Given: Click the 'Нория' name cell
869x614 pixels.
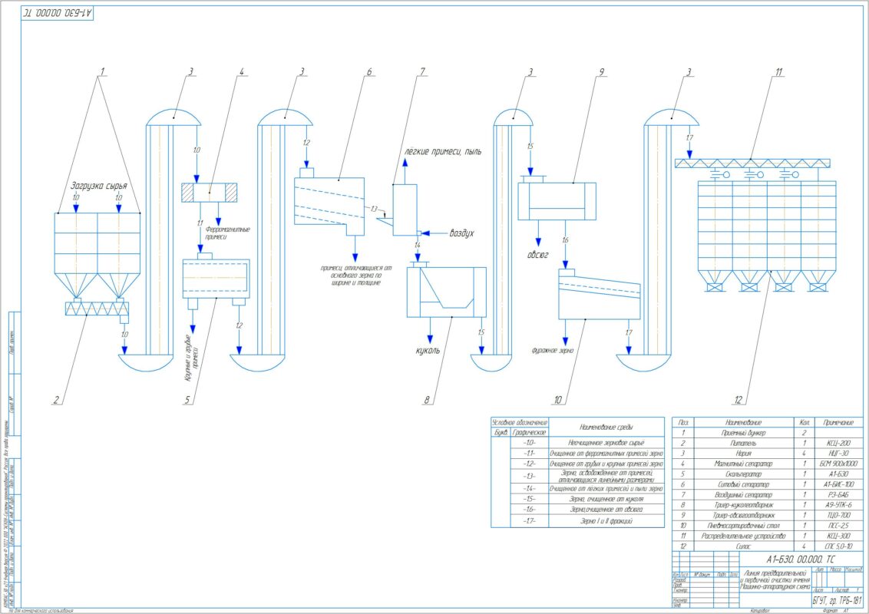Looking at the screenshot, I should 743,454.
